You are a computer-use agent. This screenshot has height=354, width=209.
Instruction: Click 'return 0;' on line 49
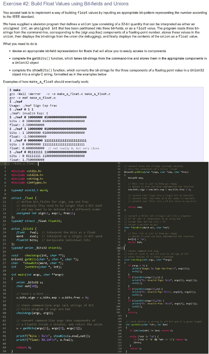tap(24, 348)
